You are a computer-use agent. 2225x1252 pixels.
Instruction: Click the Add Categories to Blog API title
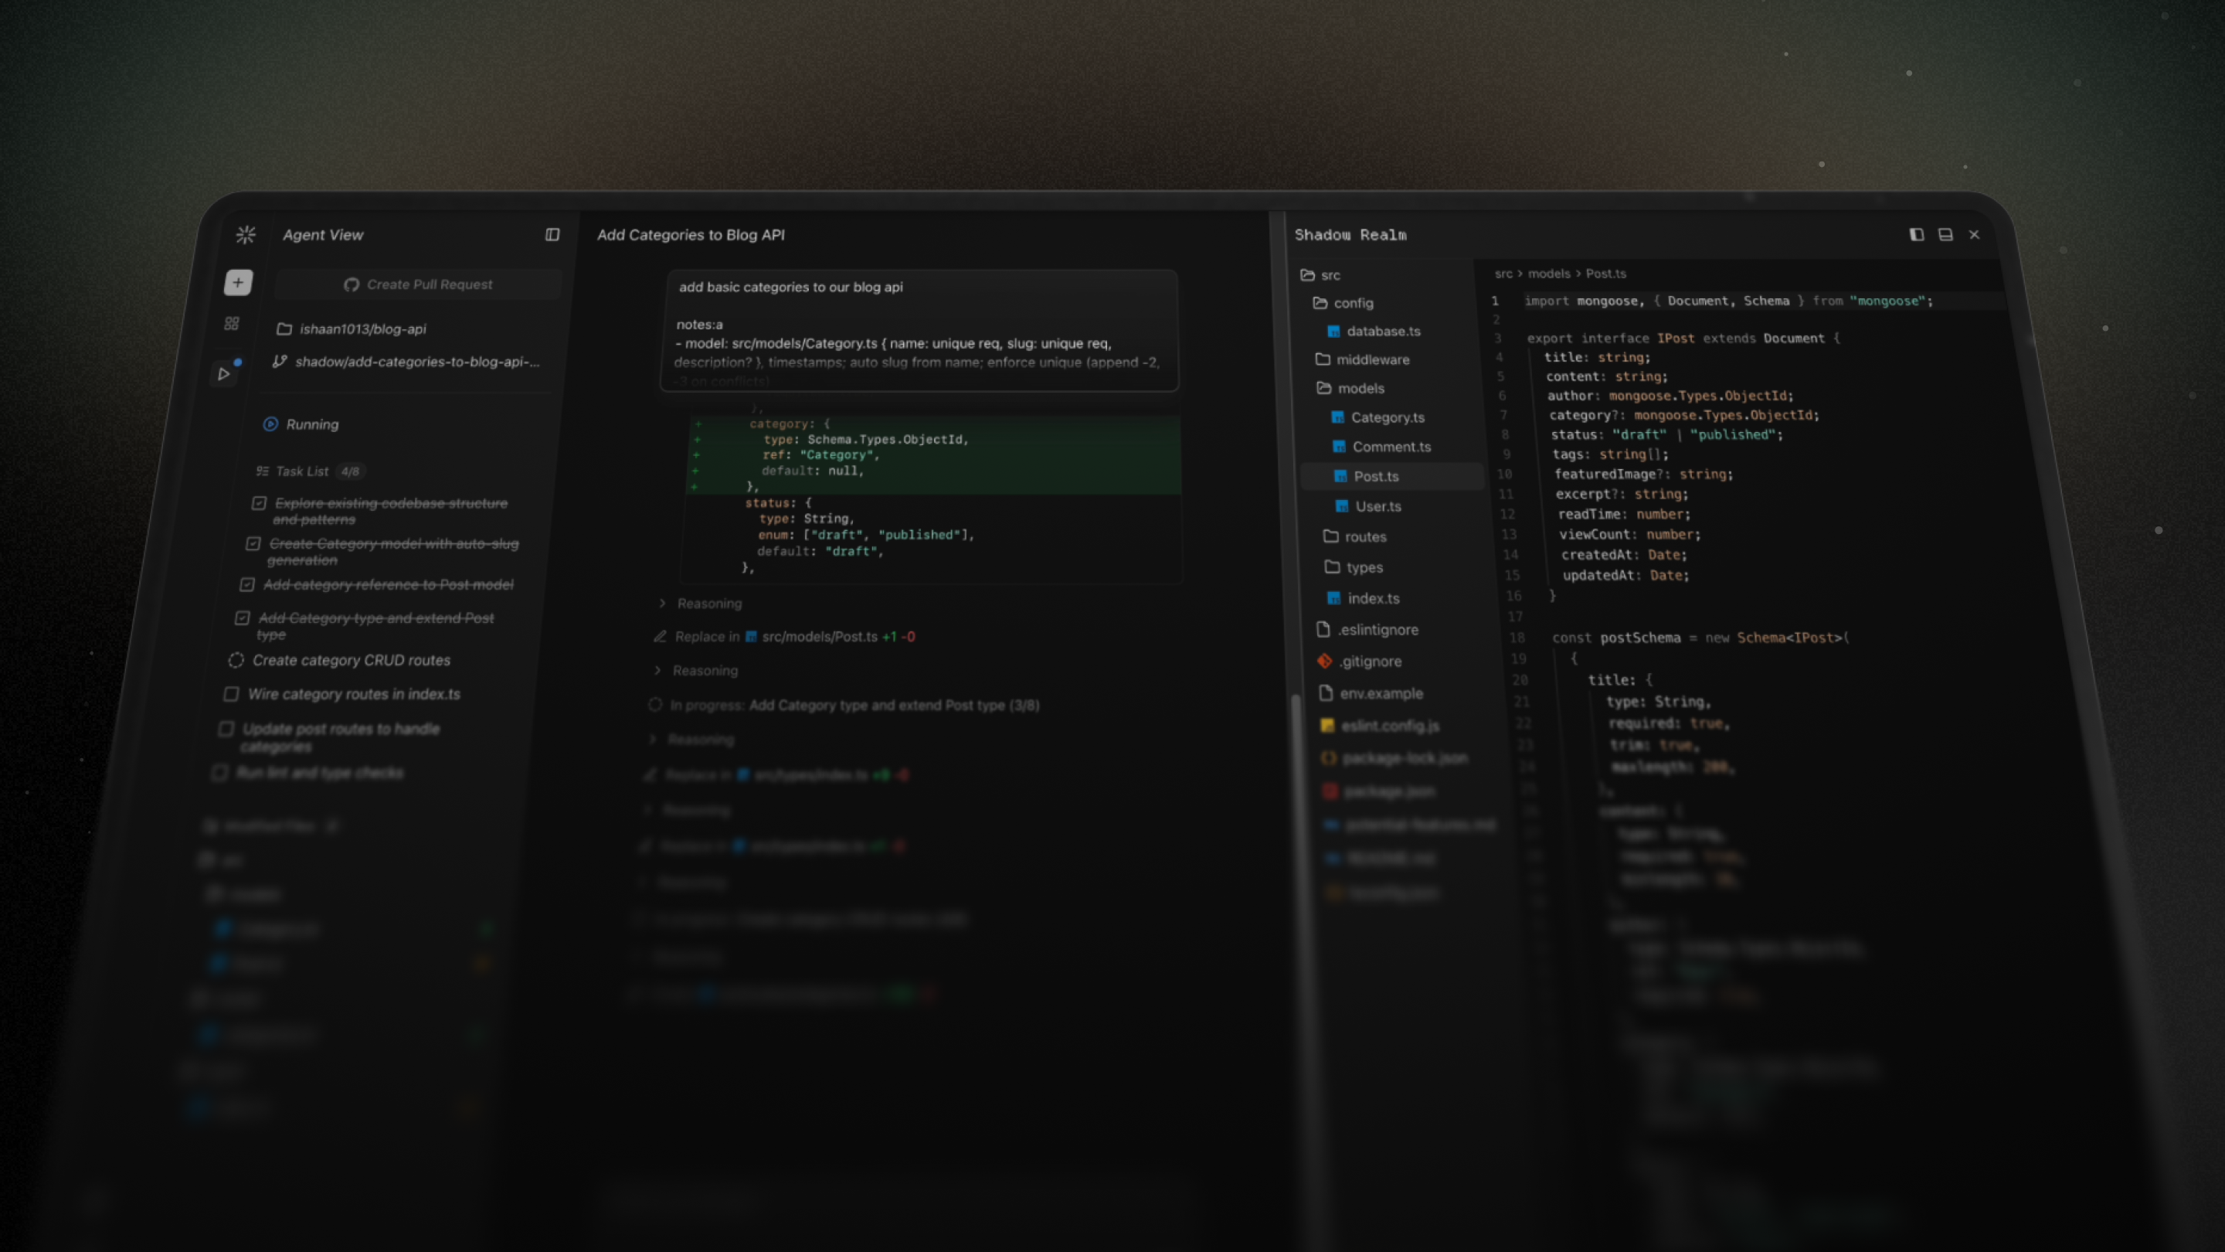click(691, 235)
